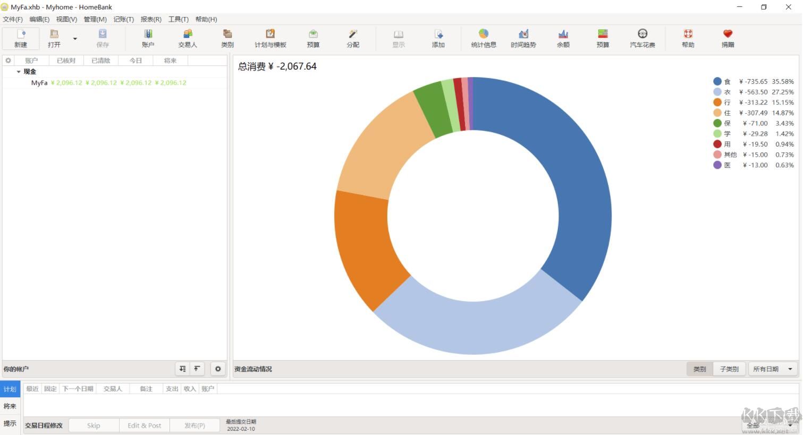
Task: Click the Edit & Post button
Action: point(144,425)
